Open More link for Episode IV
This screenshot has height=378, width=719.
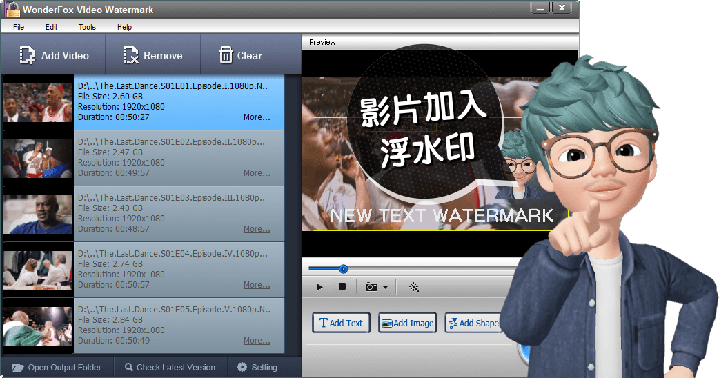click(x=257, y=285)
